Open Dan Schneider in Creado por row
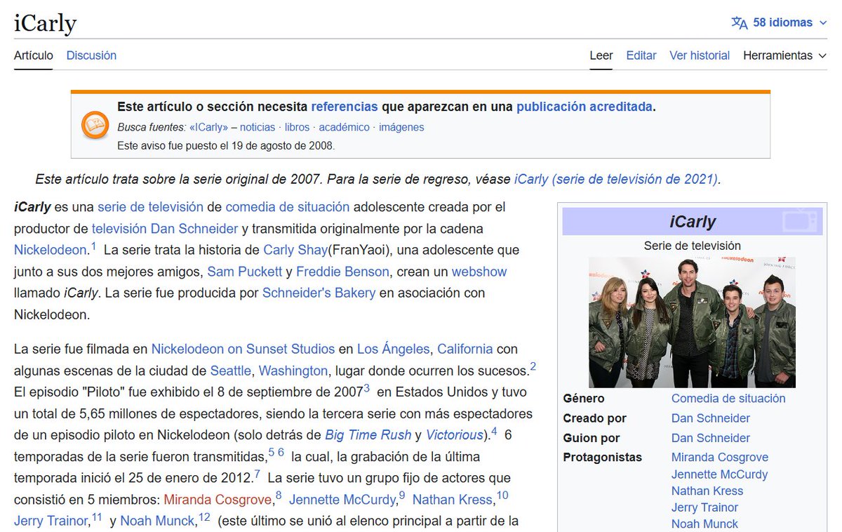Image resolution: width=842 pixels, height=532 pixels. click(x=711, y=418)
